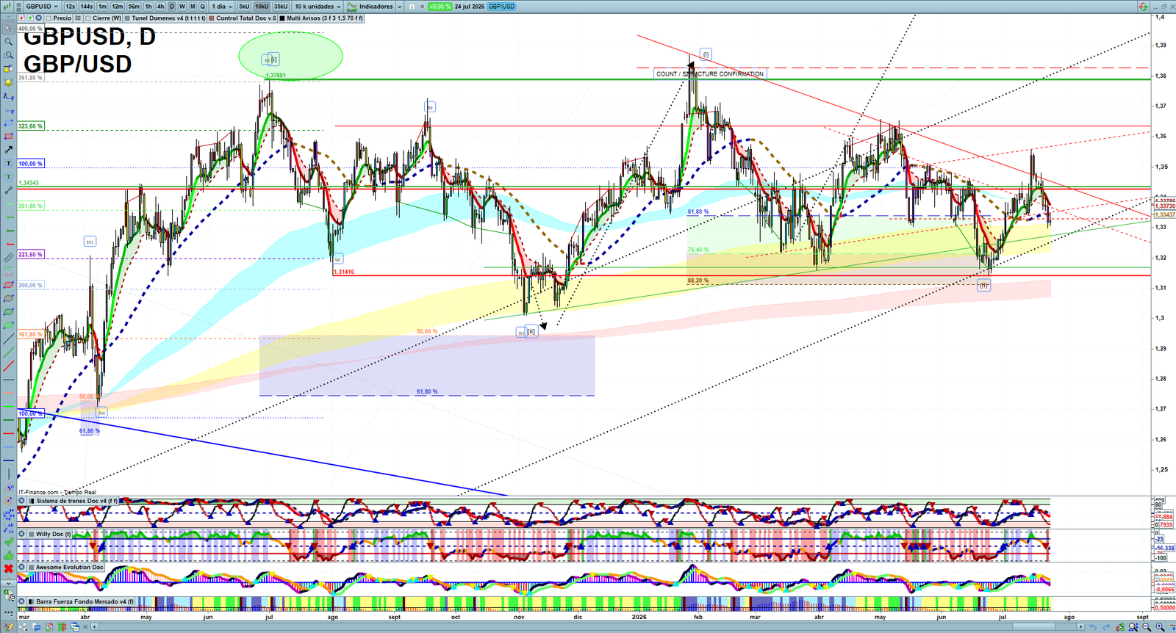The height and width of the screenshot is (633, 1176).
Task: Open the price settings list icon
Action: [x=78, y=18]
